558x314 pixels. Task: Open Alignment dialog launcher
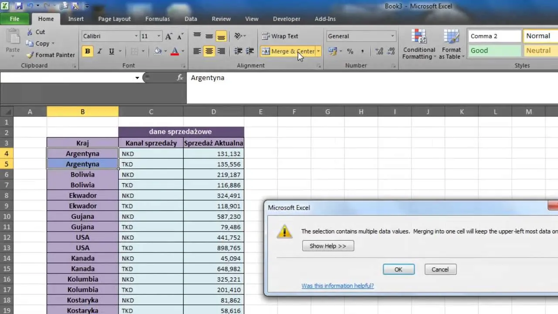tap(320, 66)
